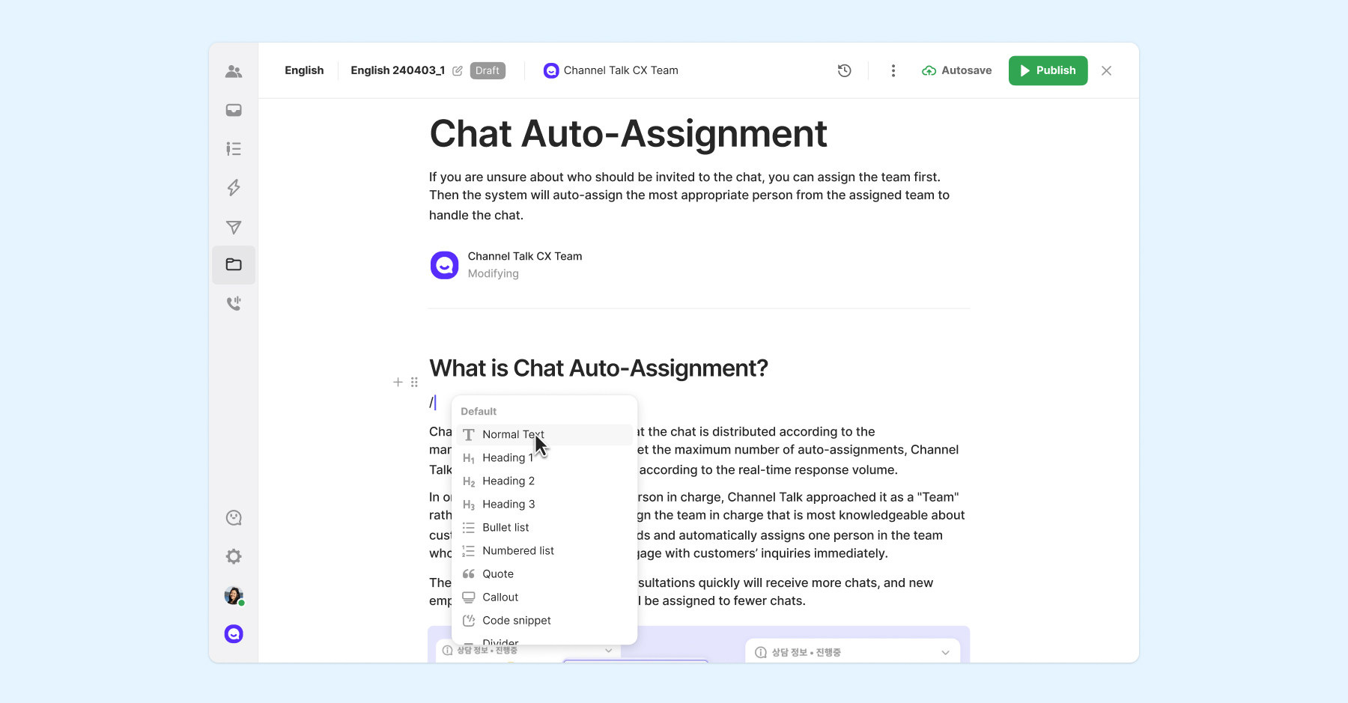Open the list view icon in sidebar
Screen dimensions: 1348x703
click(234, 149)
